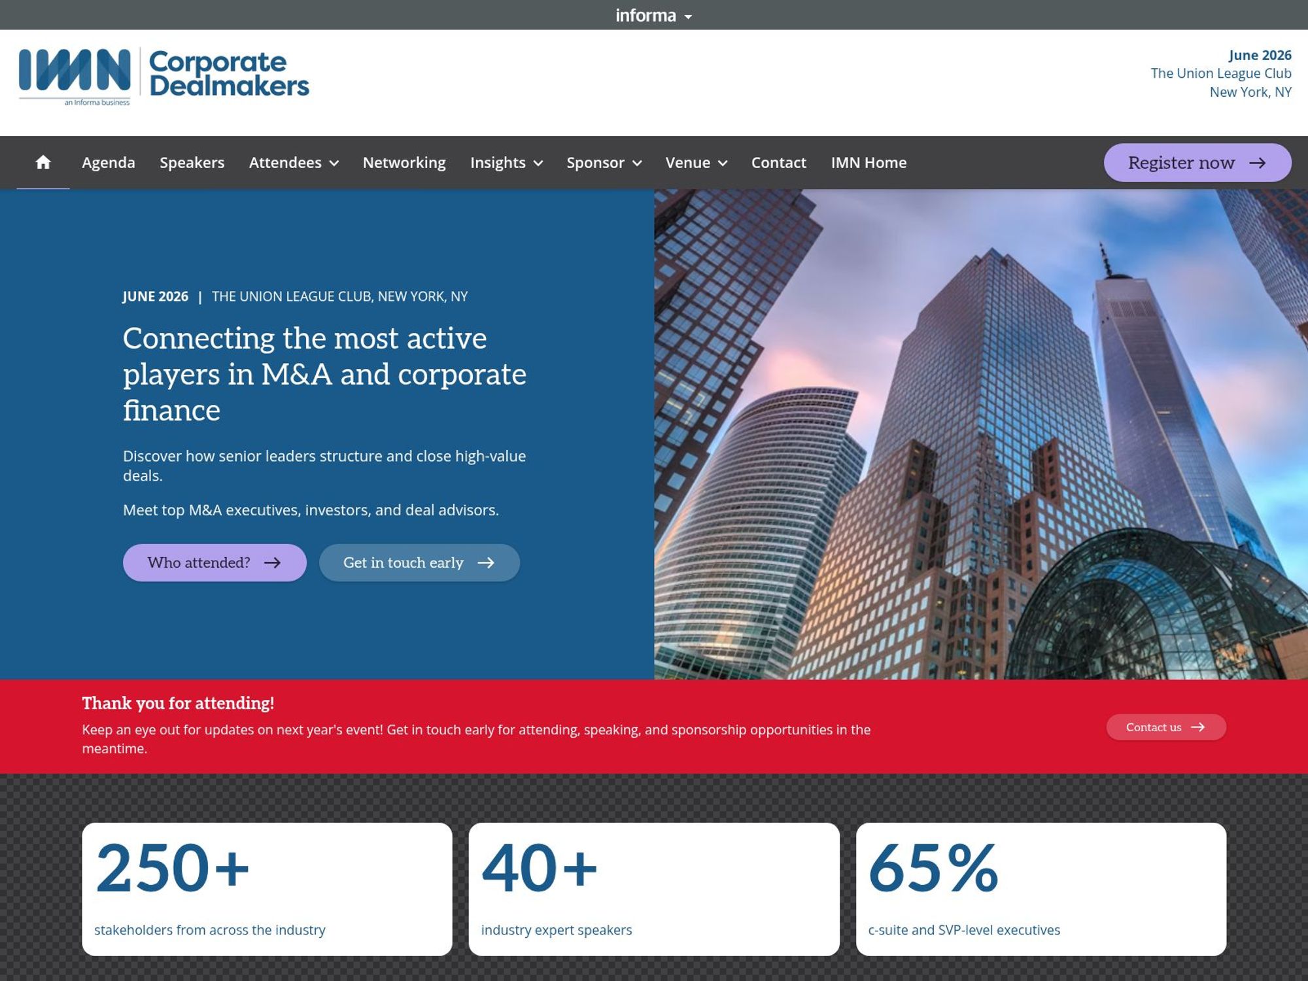Select IMN Home from the navigation
This screenshot has height=981, width=1308.
(x=869, y=162)
